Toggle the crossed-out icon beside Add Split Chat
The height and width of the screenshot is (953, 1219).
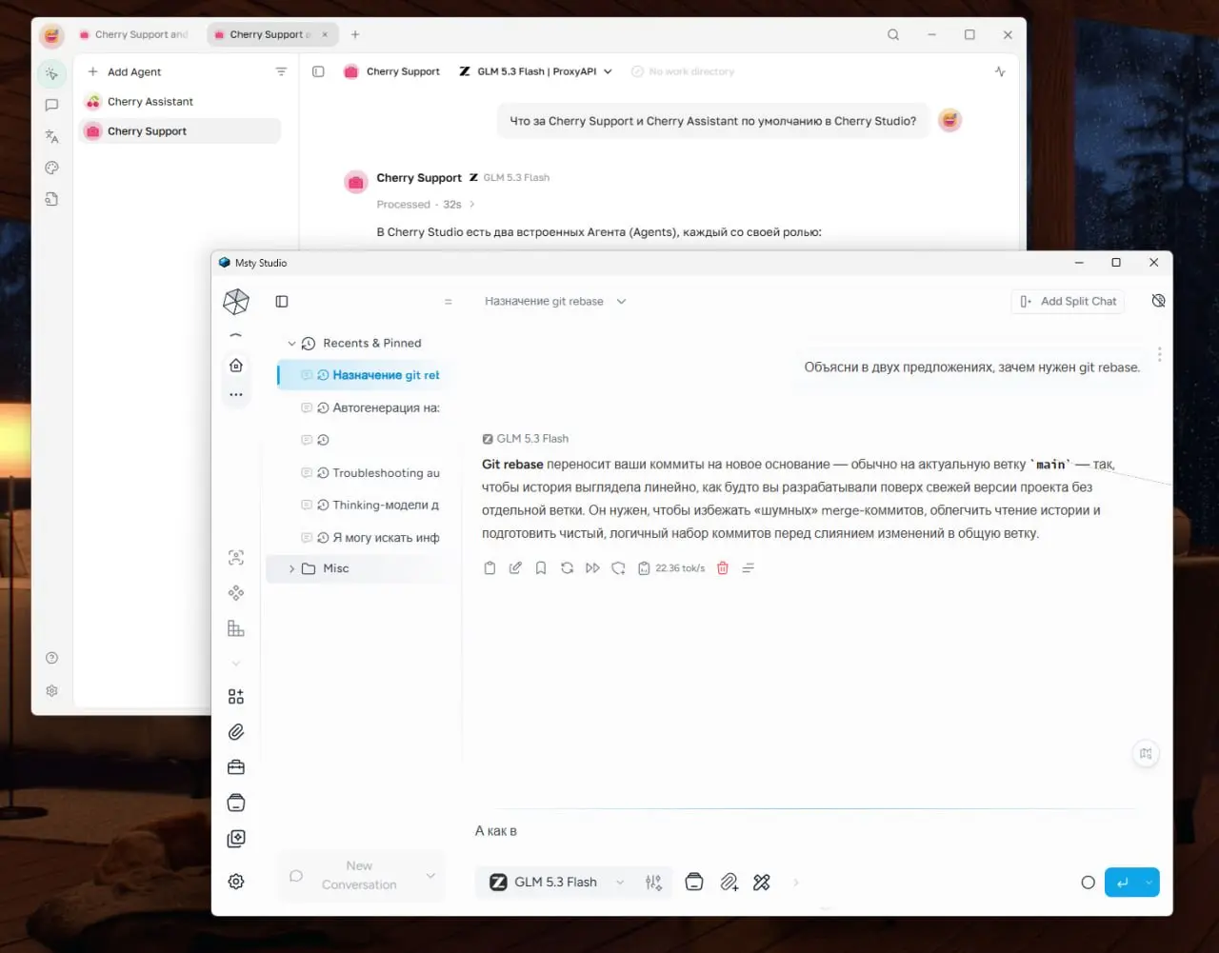1158,301
